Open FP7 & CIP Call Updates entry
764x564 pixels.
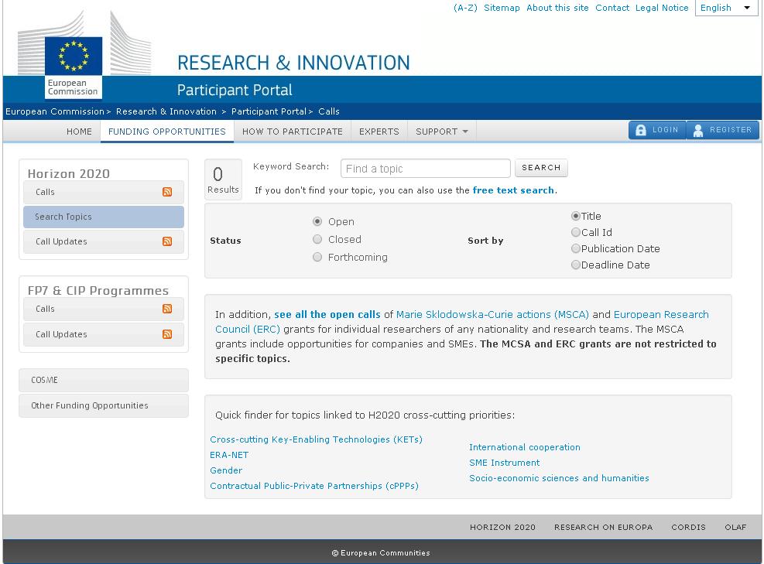pos(103,334)
